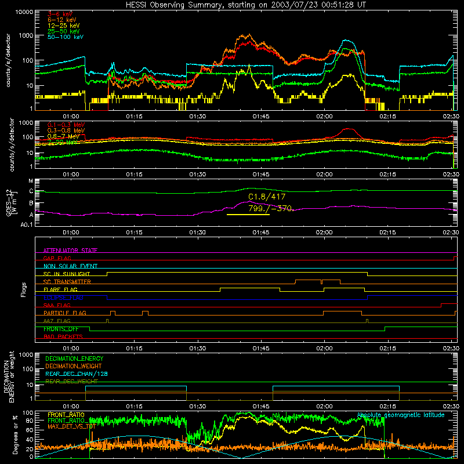The image size is (464, 464).
Task: Click the SAA_FLAG label
Action: (x=57, y=305)
